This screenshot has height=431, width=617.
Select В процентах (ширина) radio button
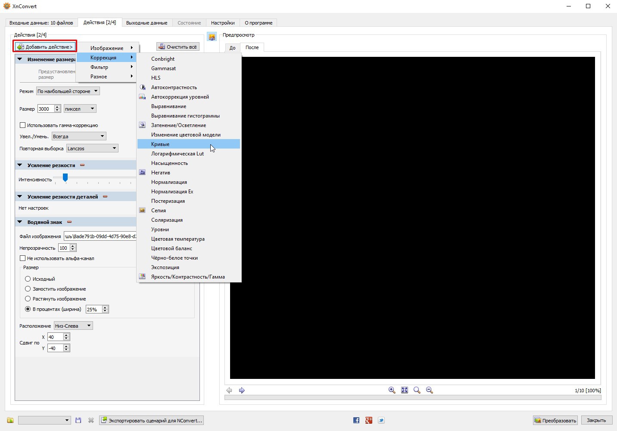click(x=28, y=309)
